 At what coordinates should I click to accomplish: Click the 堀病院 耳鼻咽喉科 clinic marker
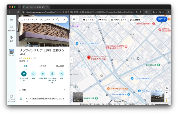[x=153, y=24]
